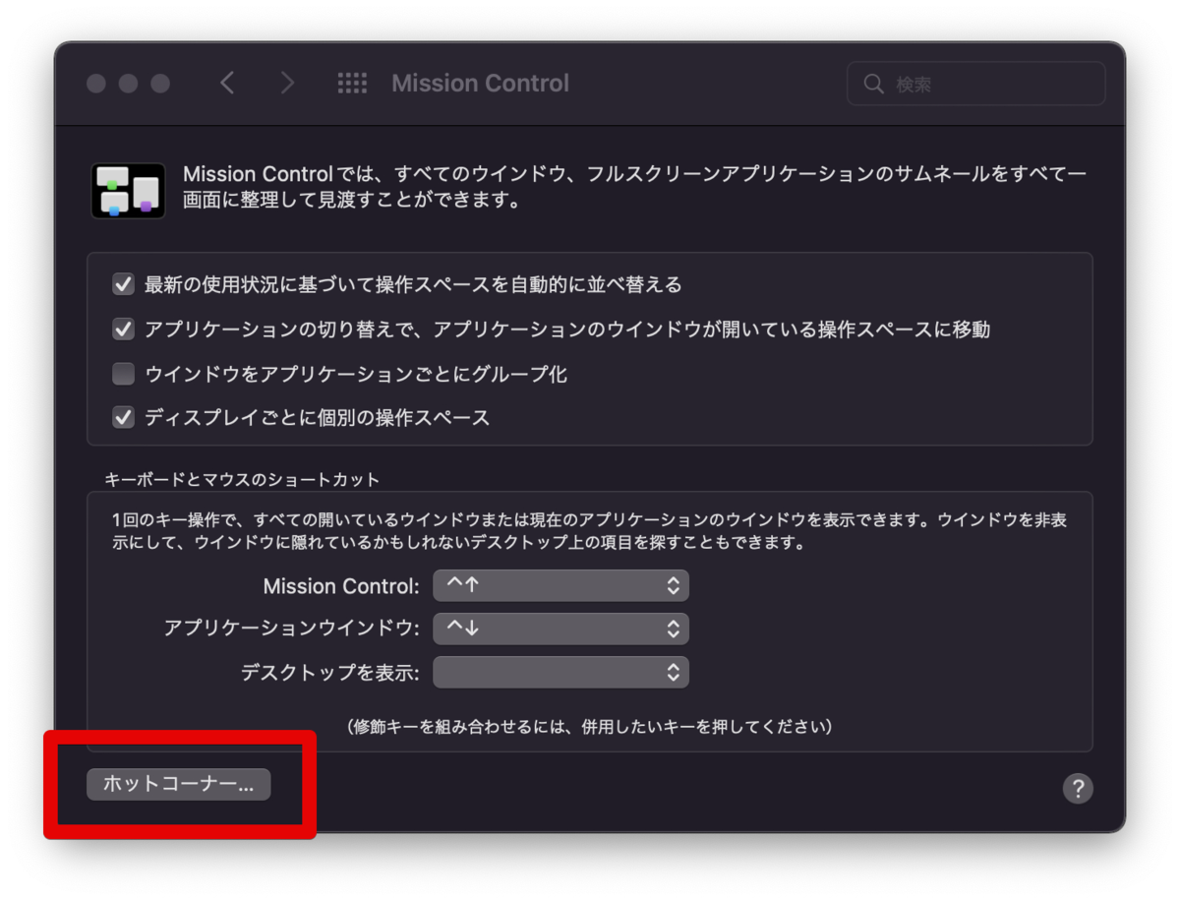Toggle アプリケーションの切り替えで checkbox
This screenshot has height=900, width=1180.
tap(123, 330)
